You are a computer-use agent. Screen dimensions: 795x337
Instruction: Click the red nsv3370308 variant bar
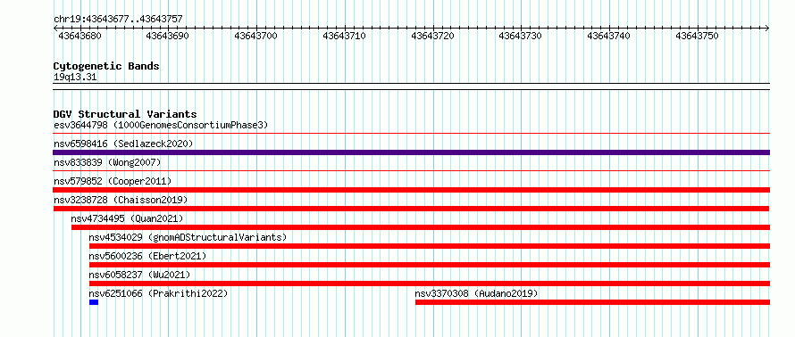click(x=593, y=302)
